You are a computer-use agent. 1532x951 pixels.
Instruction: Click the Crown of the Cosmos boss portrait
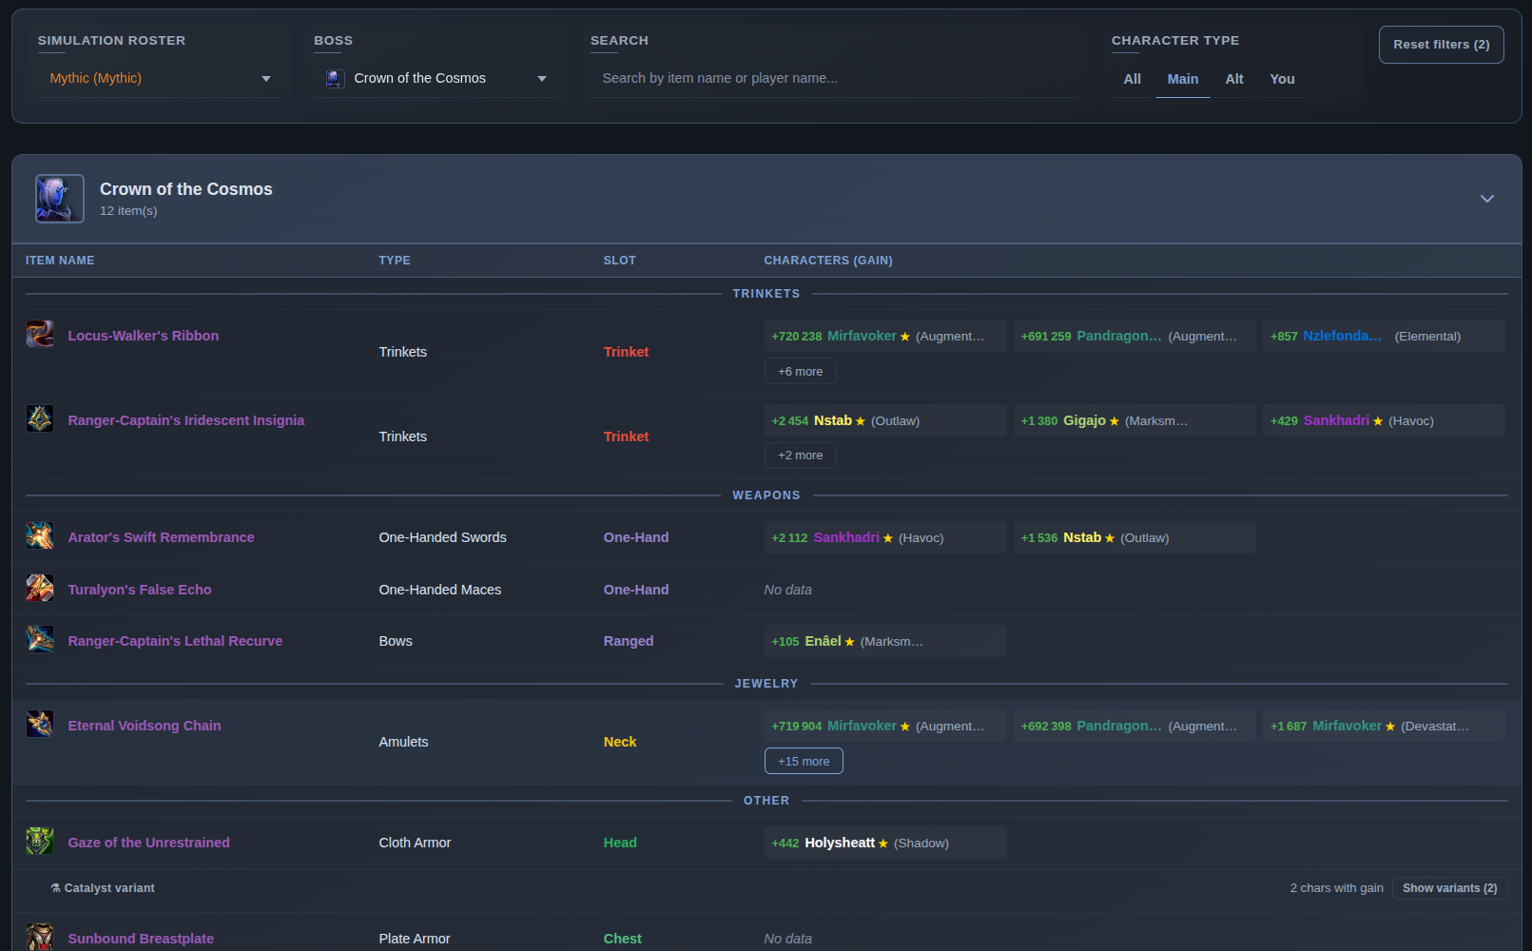click(60, 199)
